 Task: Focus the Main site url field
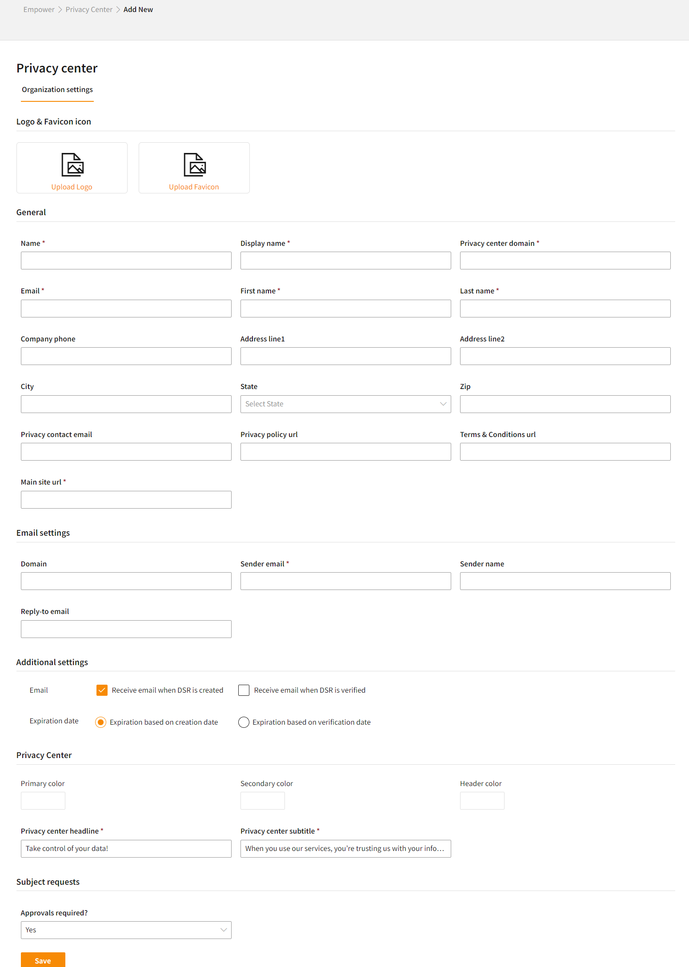126,500
